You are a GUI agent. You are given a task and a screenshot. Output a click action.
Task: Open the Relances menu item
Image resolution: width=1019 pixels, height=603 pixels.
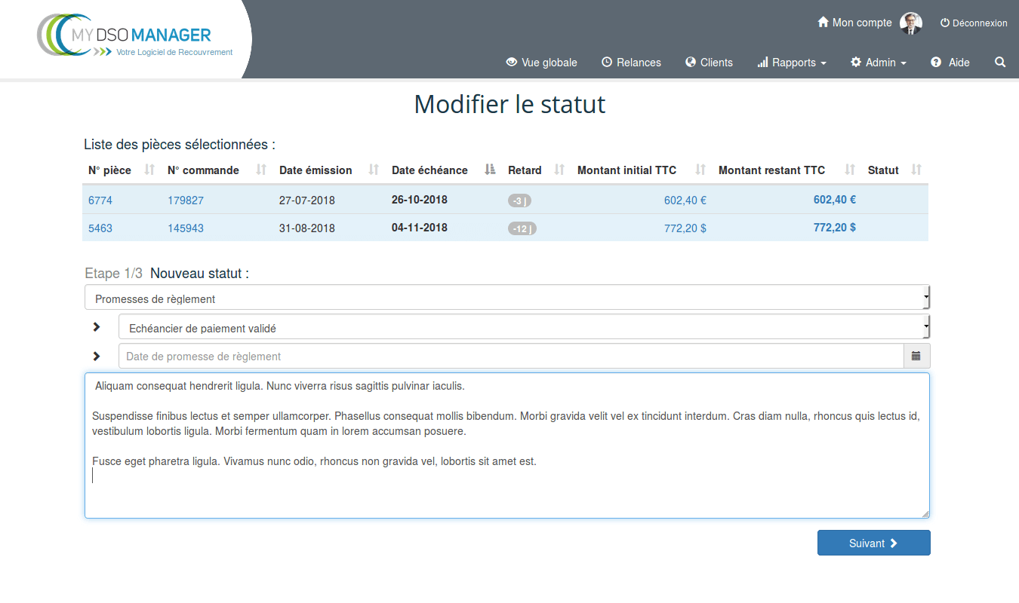tap(631, 63)
